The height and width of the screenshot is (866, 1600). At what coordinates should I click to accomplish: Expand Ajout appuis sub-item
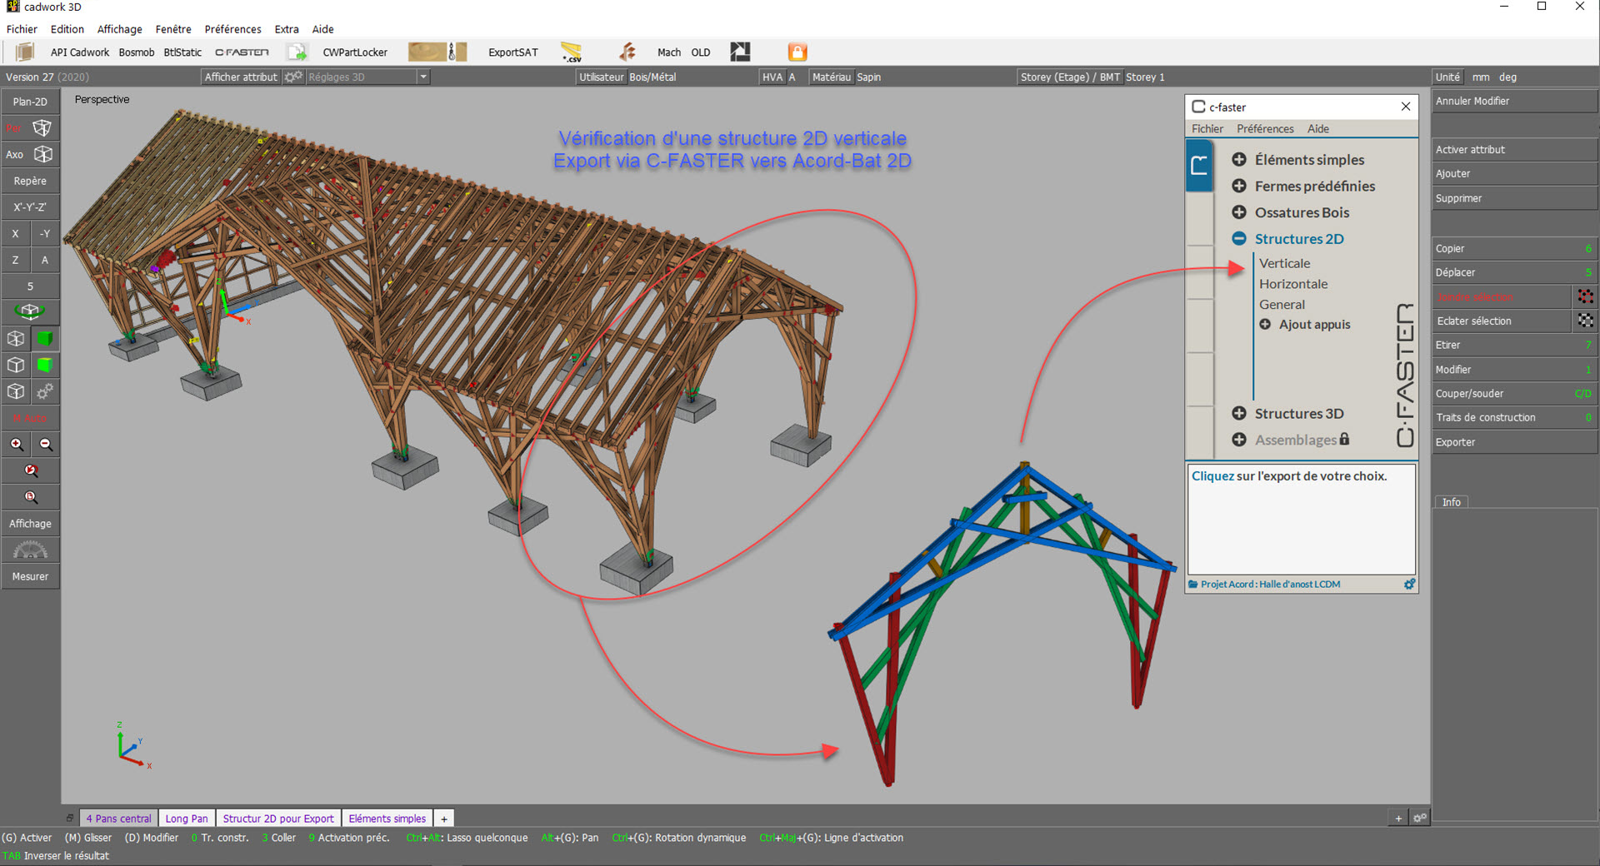pos(1265,324)
